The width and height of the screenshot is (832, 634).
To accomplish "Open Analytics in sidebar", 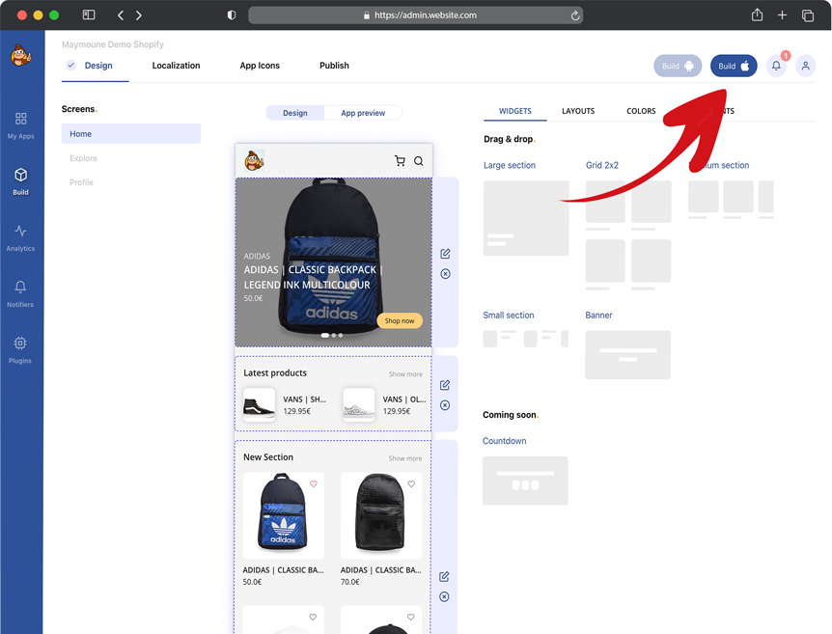I will click(20, 237).
